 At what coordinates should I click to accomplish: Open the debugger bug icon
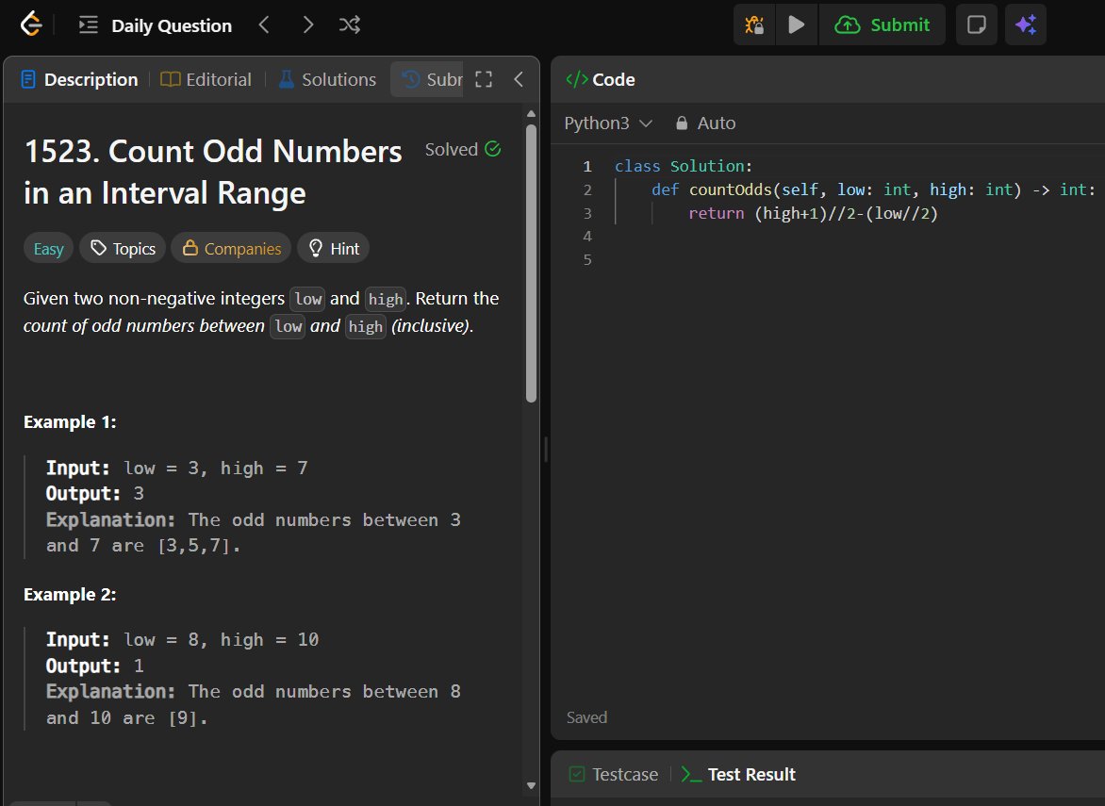click(754, 25)
